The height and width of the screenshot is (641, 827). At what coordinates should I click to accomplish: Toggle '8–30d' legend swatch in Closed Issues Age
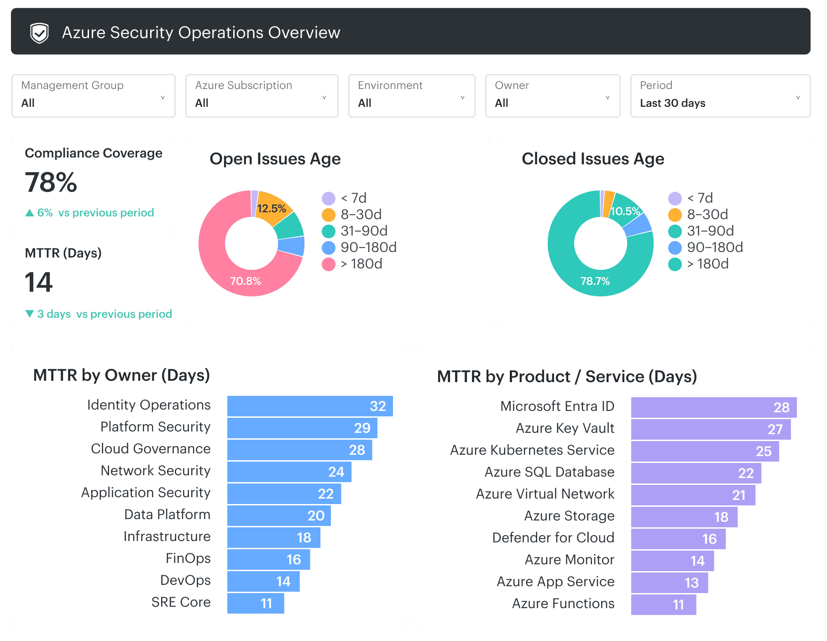(x=675, y=215)
